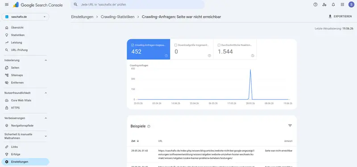Click the Antwort column header
The height and width of the screenshot is (167, 357).
(288, 141)
